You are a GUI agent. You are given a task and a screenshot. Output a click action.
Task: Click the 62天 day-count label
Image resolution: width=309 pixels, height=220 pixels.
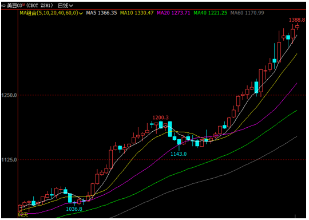(x=23, y=215)
